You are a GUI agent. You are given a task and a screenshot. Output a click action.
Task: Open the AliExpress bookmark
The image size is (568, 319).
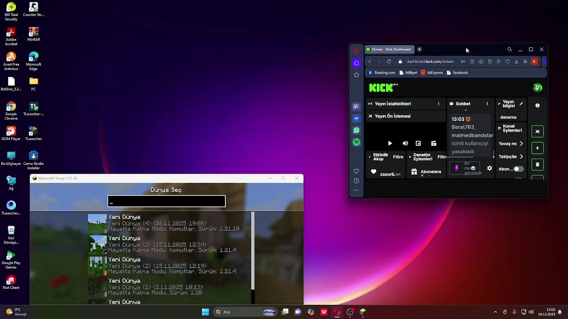click(x=432, y=73)
